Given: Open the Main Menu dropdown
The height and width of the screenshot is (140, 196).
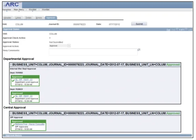Looking at the screenshot, I should point(19,10).
